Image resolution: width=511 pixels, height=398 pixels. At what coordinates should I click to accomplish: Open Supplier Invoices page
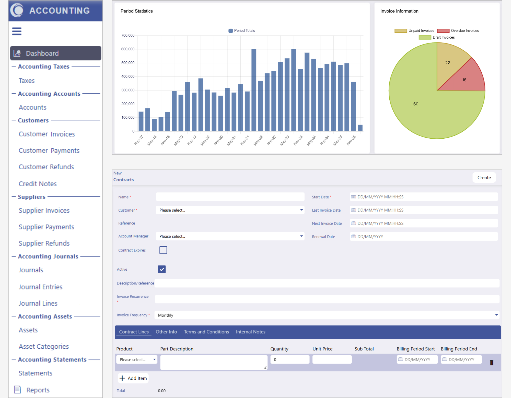coord(44,210)
